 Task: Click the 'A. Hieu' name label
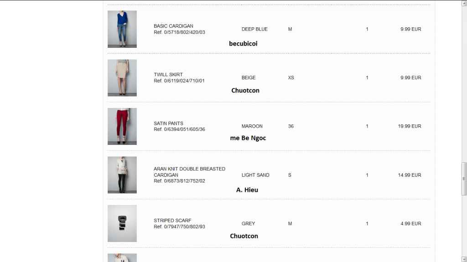click(247, 190)
